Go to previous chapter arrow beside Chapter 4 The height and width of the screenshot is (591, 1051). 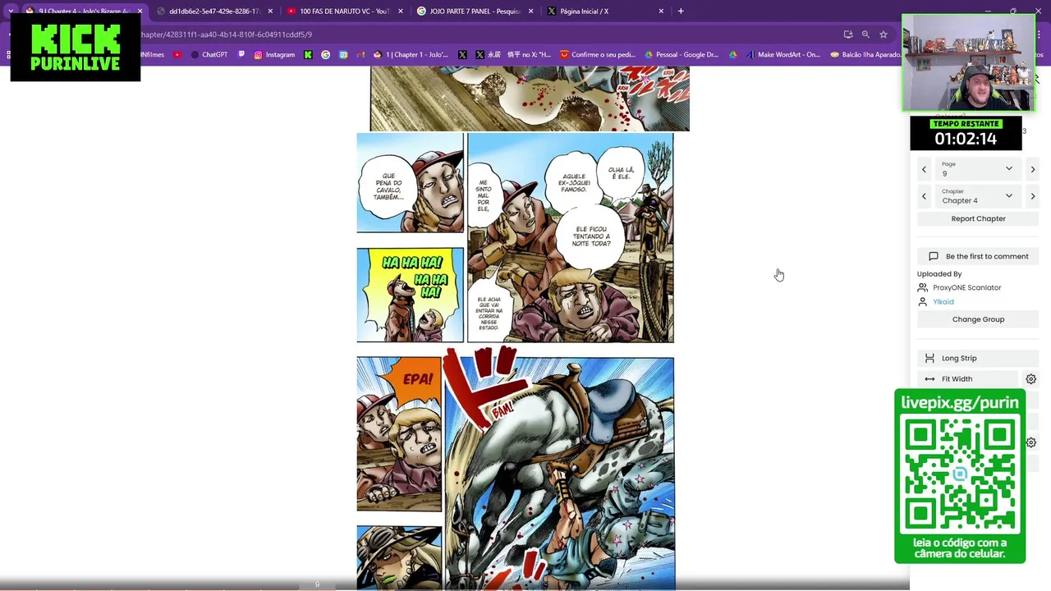[924, 196]
